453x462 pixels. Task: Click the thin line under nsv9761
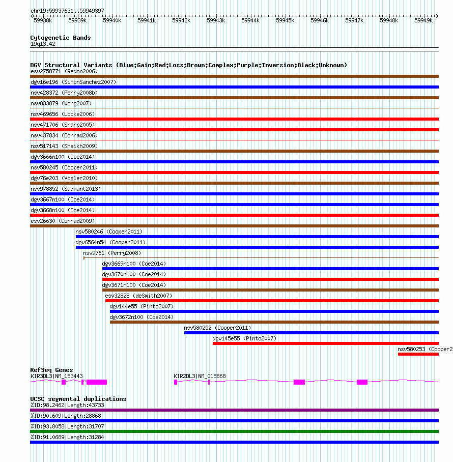[x=261, y=258]
